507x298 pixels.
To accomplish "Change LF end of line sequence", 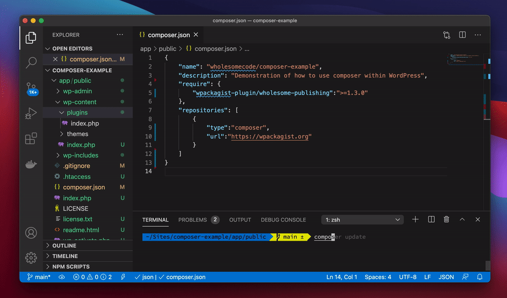I will point(427,277).
